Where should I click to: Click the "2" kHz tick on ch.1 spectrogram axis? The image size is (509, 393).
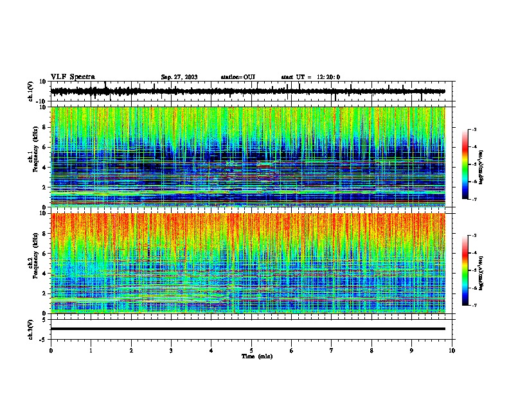point(45,187)
